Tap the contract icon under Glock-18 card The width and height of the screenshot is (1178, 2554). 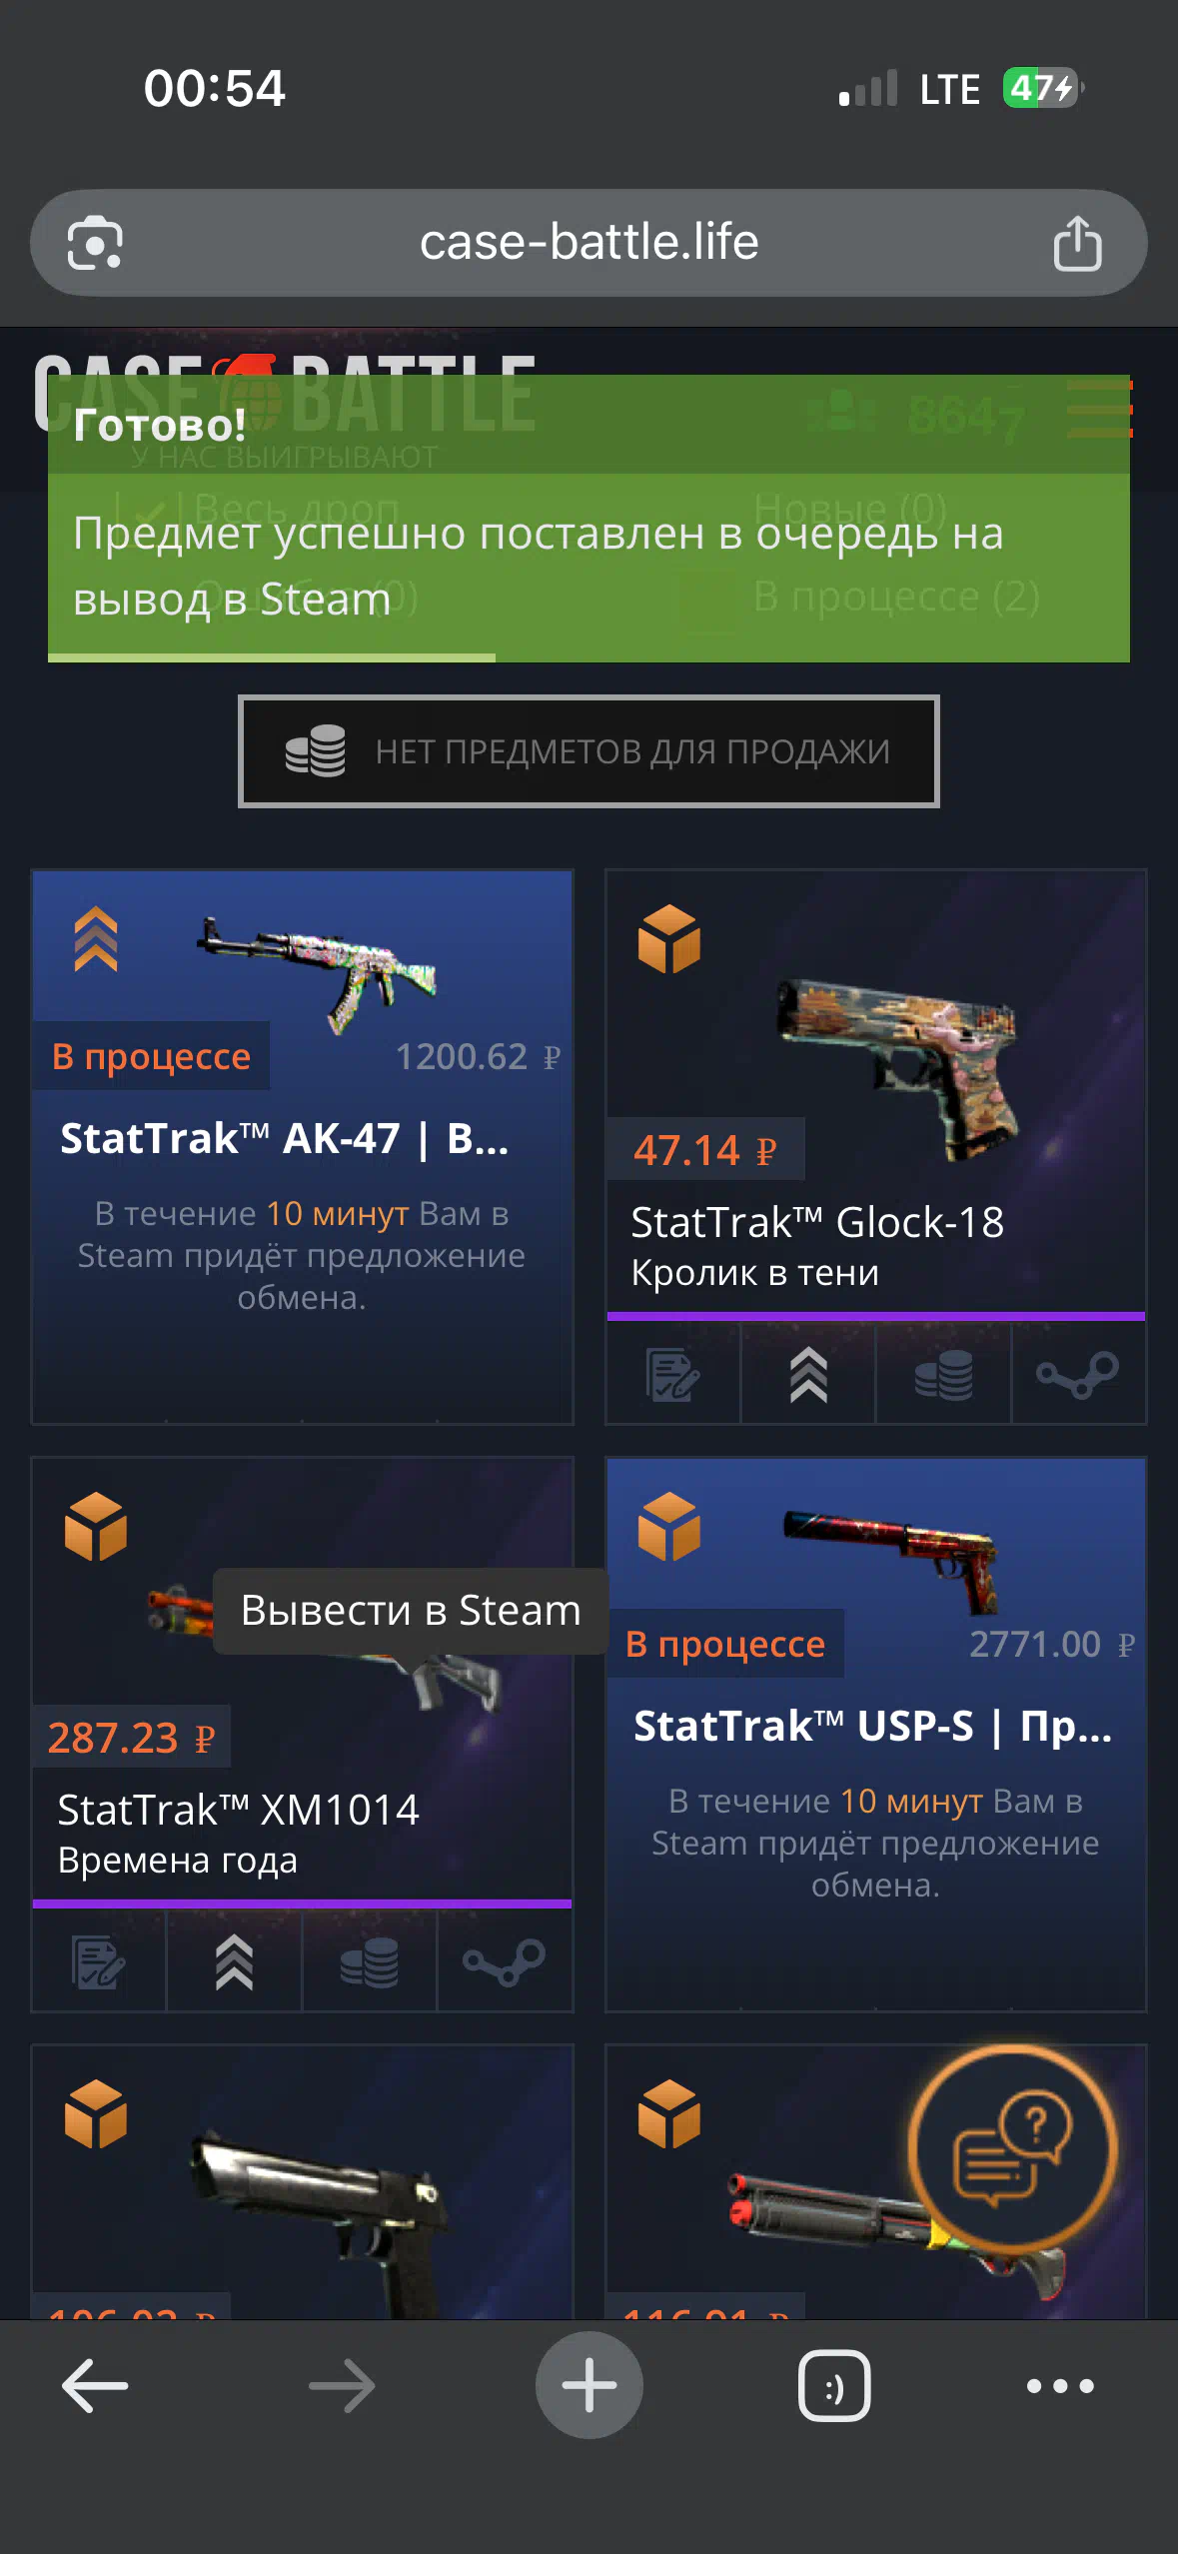[x=673, y=1375]
